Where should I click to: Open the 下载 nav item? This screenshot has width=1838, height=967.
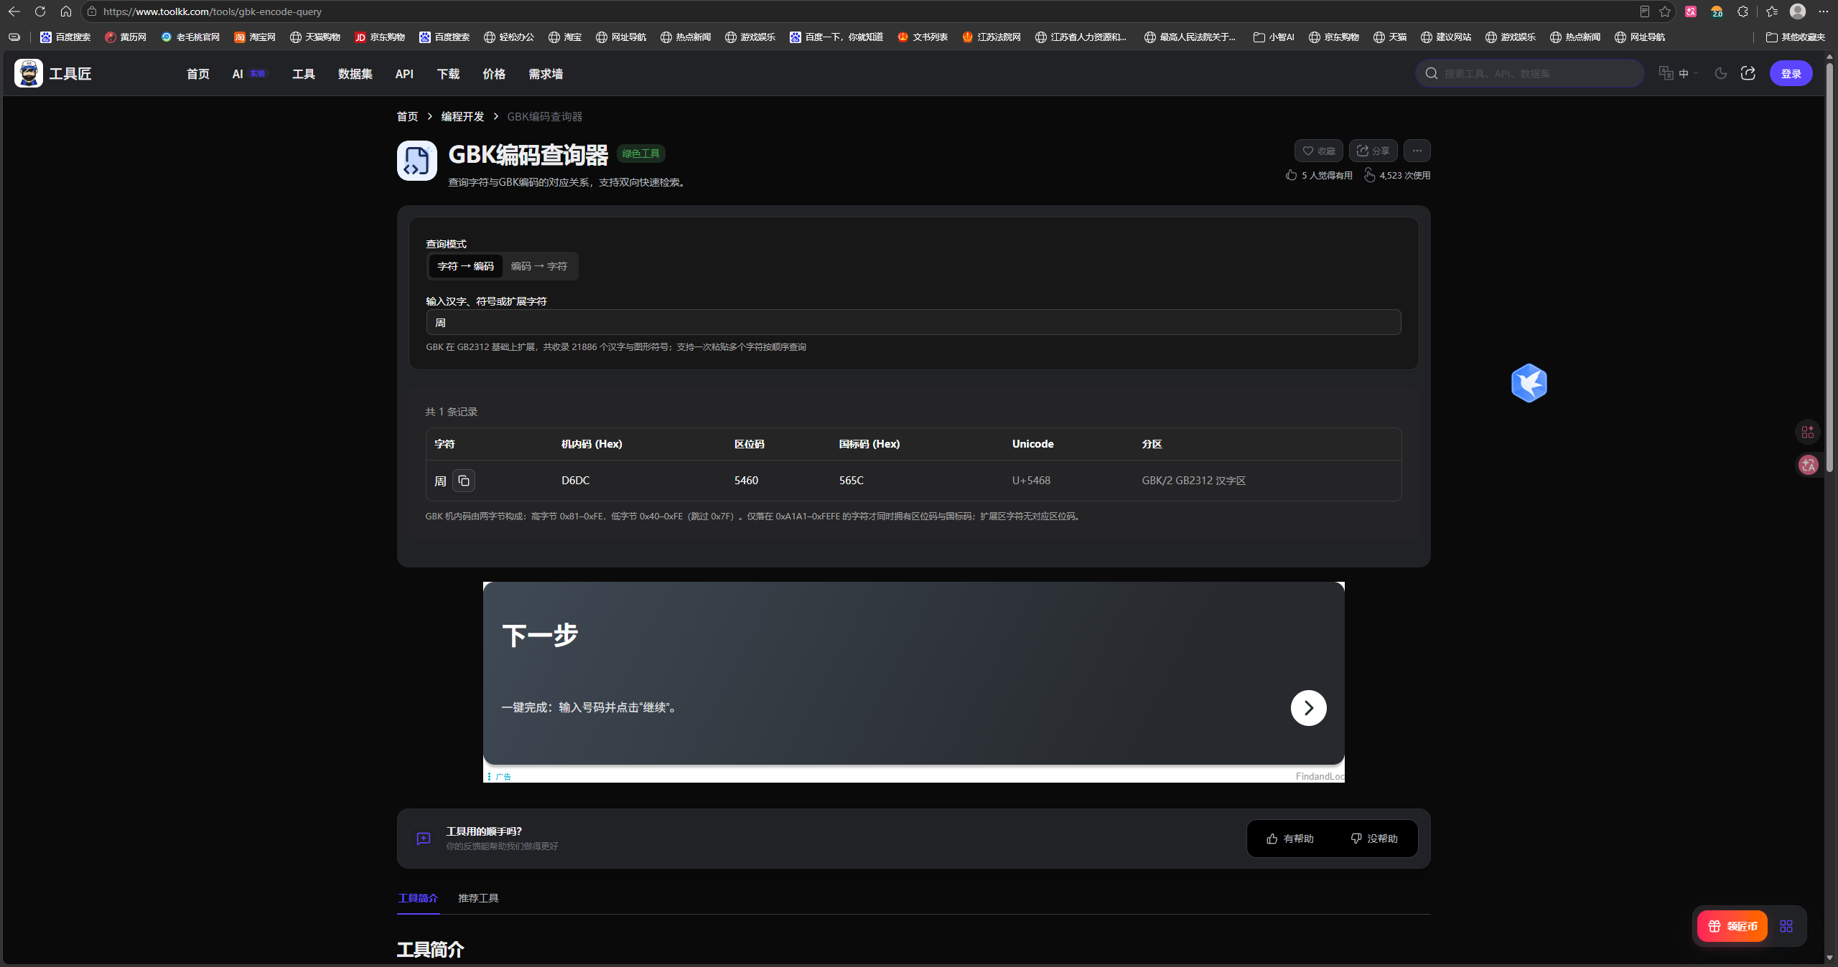tap(449, 74)
